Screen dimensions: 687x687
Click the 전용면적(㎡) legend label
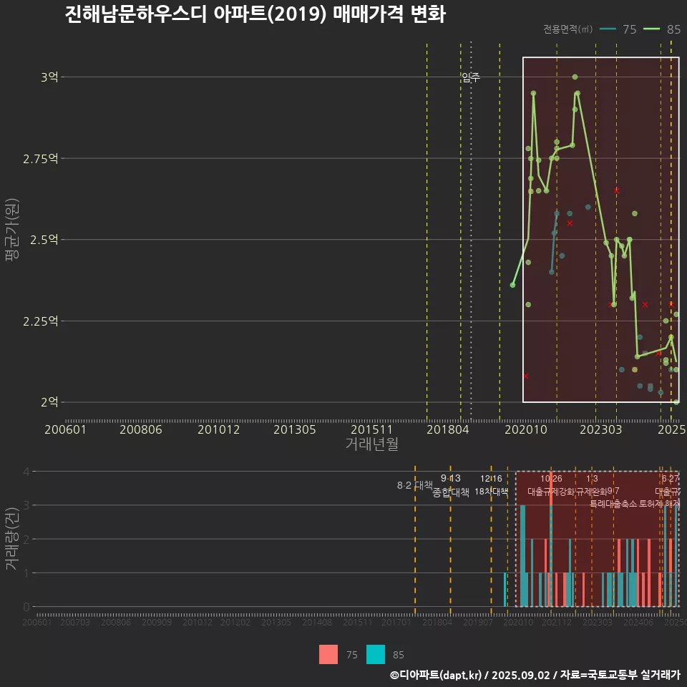pos(567,29)
